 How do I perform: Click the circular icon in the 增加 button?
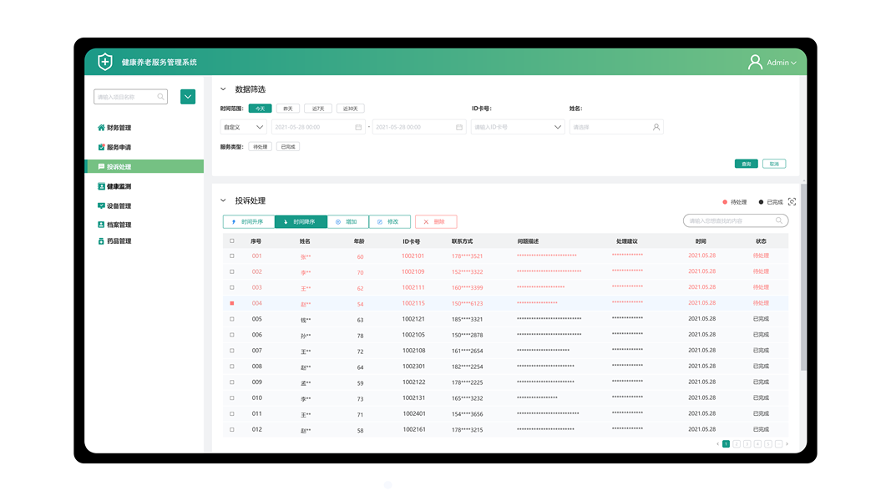(338, 221)
